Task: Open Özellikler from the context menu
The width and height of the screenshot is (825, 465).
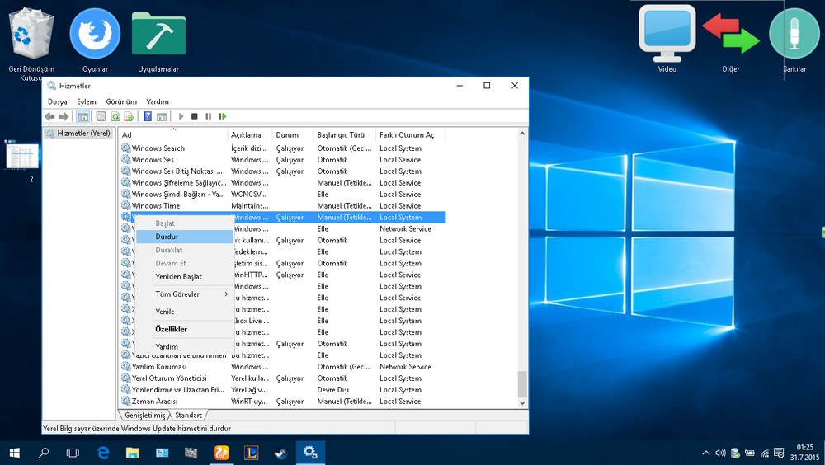Action: click(171, 329)
